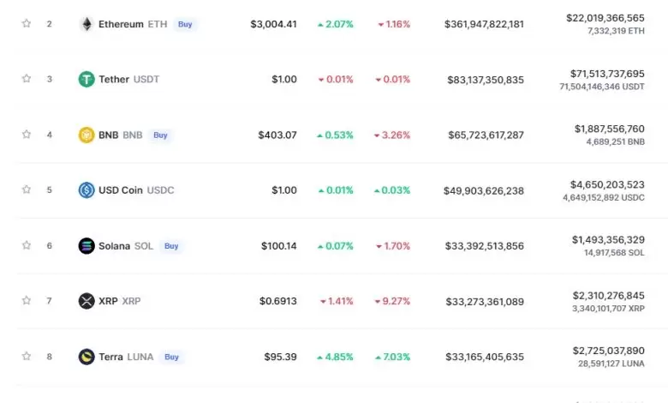Click the Terra LUNA logo icon
Image resolution: width=668 pixels, height=403 pixels.
click(86, 357)
